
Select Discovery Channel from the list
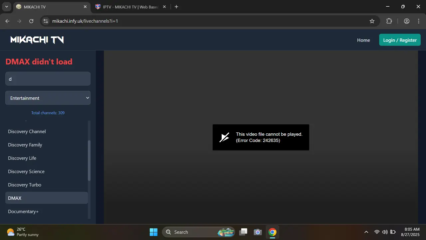pos(47,131)
